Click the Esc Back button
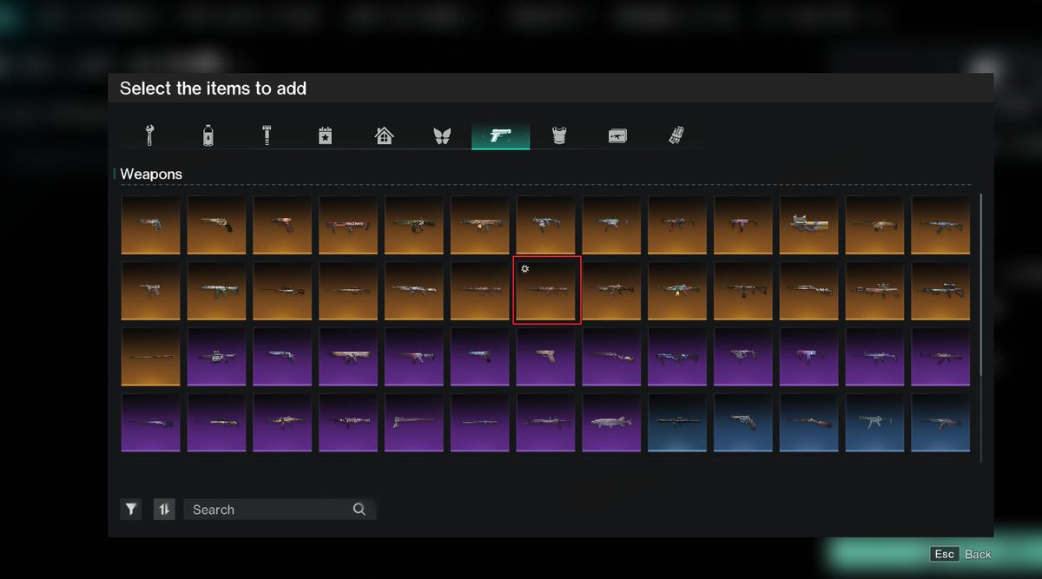The width and height of the screenshot is (1042, 579). click(960, 554)
